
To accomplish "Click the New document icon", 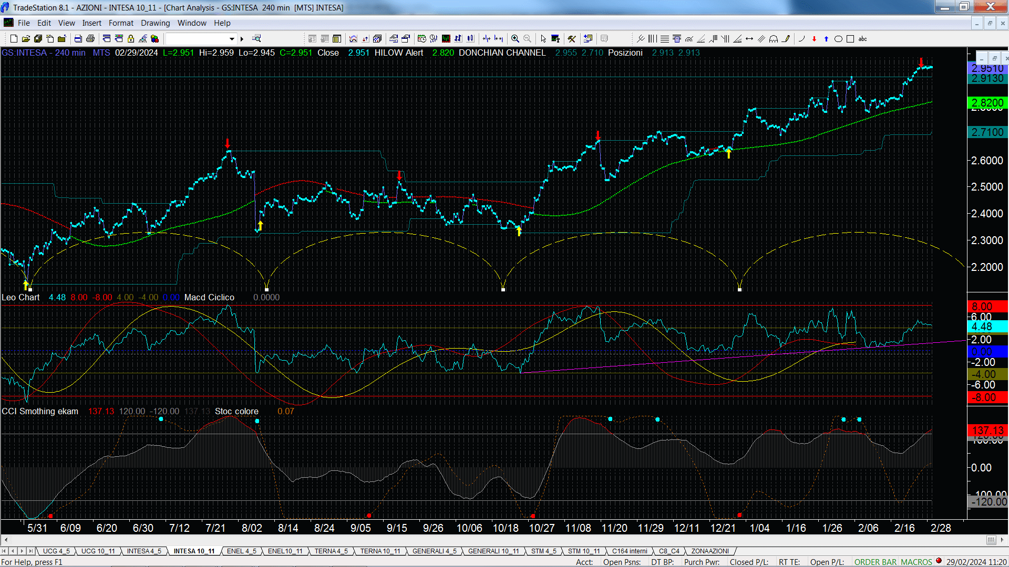I will (x=14, y=39).
